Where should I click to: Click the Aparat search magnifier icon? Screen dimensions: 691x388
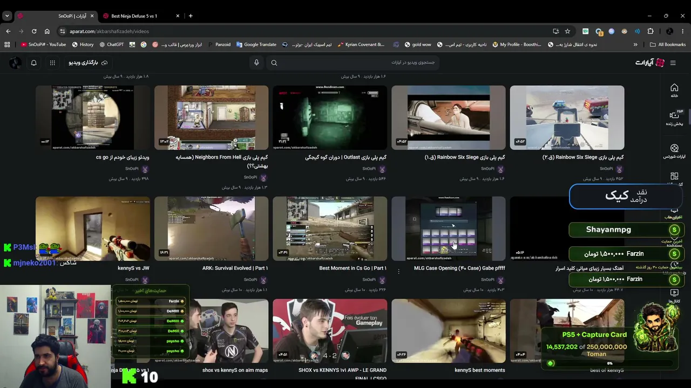click(x=274, y=63)
